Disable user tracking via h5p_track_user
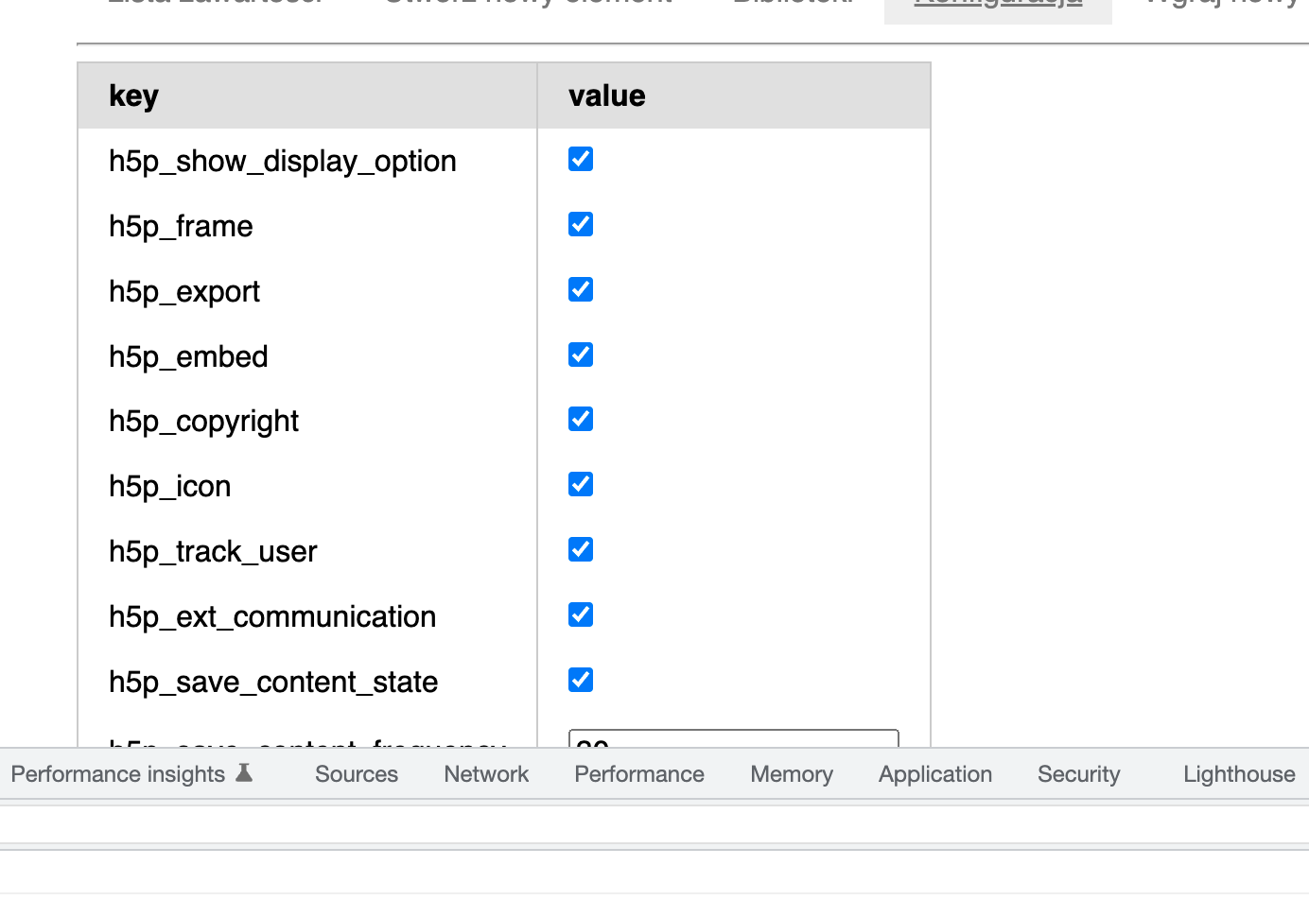 (x=580, y=549)
